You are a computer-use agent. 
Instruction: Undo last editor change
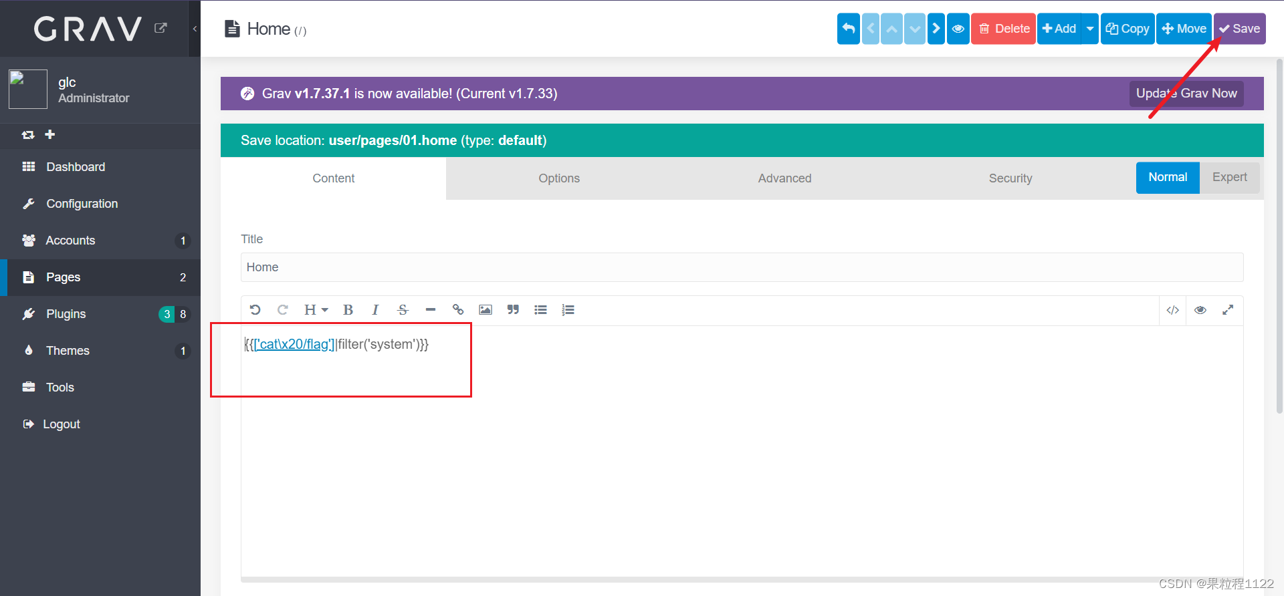255,310
